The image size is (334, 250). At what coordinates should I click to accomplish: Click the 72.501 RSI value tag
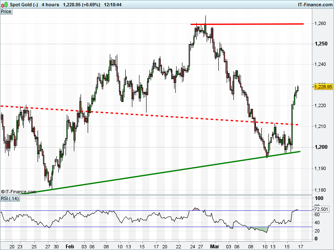321,209
